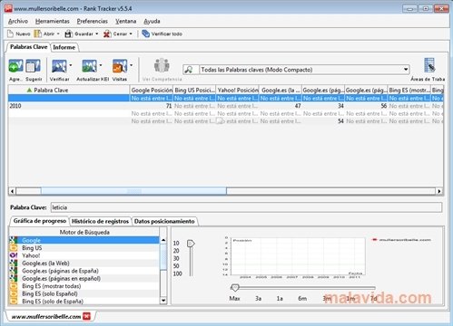Click the Bing ES (mostrar todas) column header
Screen dimensions: 453x326
point(409,90)
